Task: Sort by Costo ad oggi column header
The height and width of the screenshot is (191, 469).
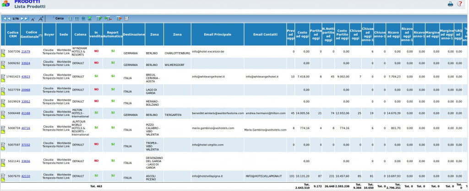Action: tap(302, 34)
